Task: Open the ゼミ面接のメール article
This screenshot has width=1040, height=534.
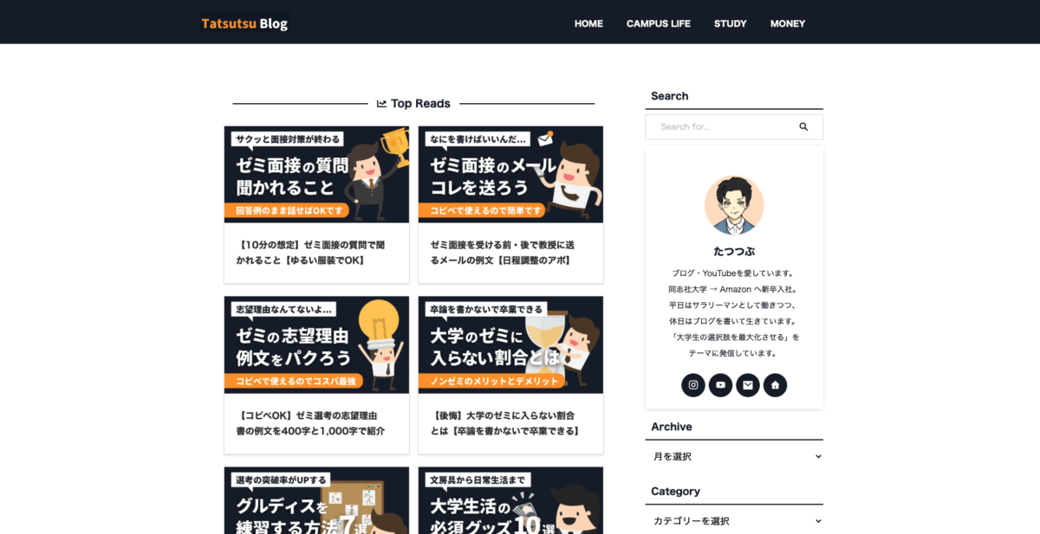Action: pos(510,251)
